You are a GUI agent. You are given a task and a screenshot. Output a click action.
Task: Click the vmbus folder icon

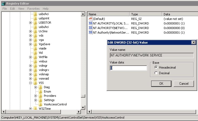click(35, 61)
